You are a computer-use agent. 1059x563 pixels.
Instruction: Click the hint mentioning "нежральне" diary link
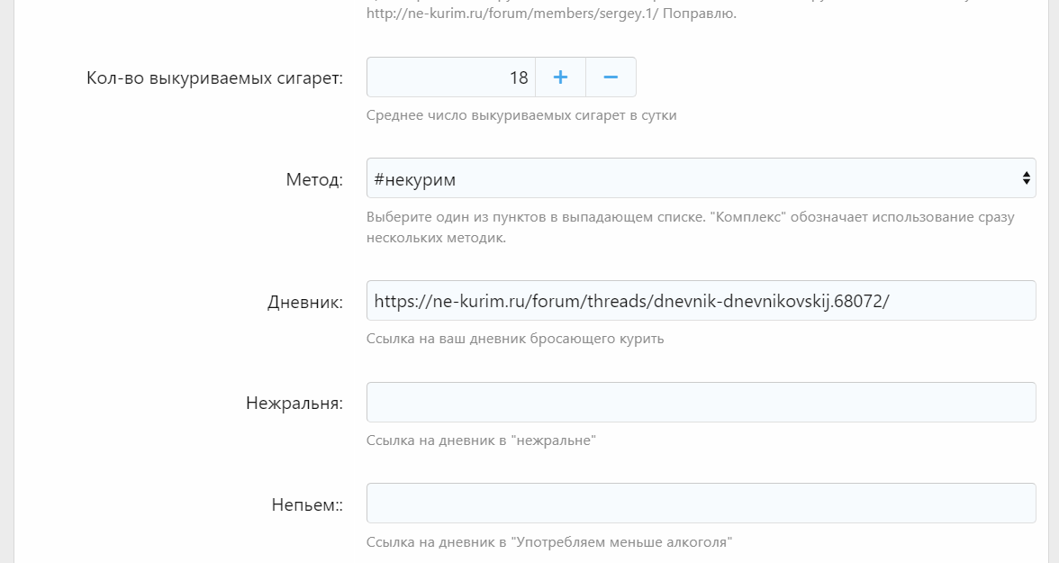pos(481,440)
